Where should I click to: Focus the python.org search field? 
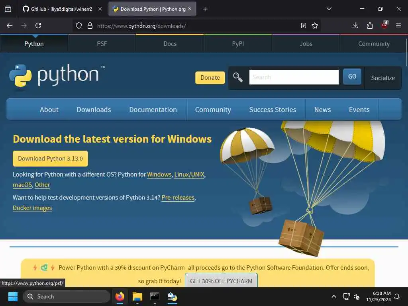tap(294, 77)
